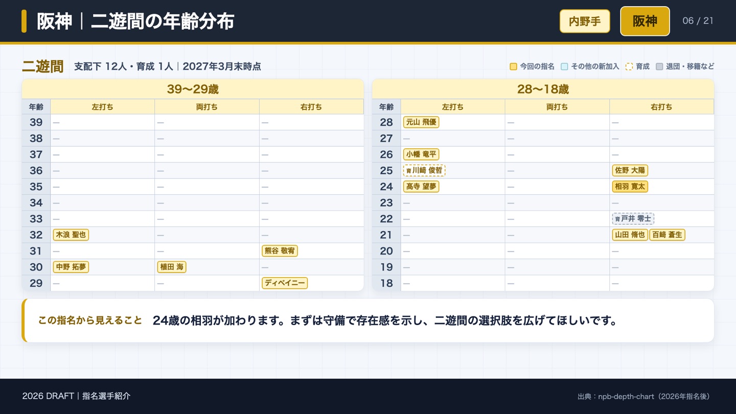The image size is (736, 414).
Task: Click the gray 退団・移籍など legend swatch
Action: 659,66
